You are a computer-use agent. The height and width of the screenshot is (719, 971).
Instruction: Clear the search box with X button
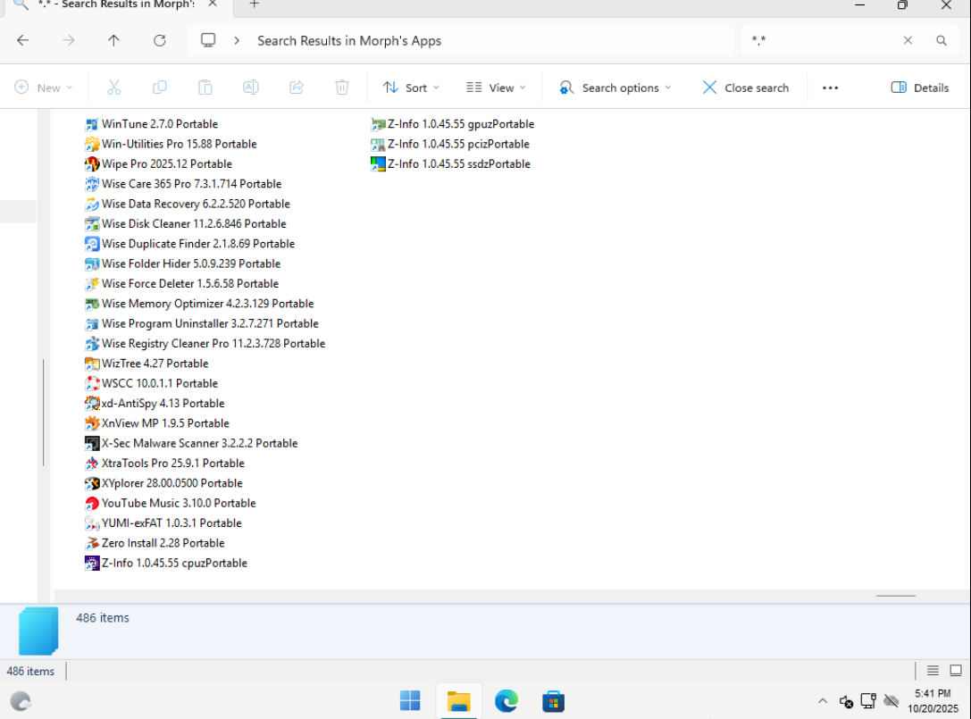point(908,41)
